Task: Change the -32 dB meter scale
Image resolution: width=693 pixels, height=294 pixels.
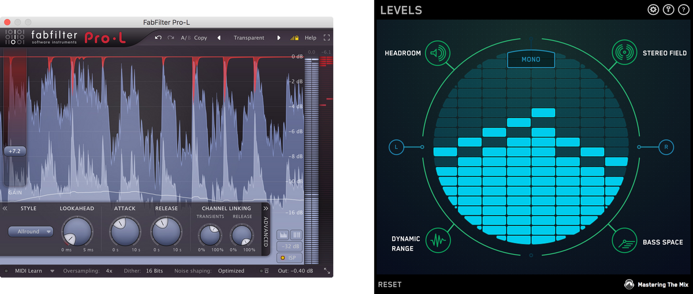Action: coord(290,247)
